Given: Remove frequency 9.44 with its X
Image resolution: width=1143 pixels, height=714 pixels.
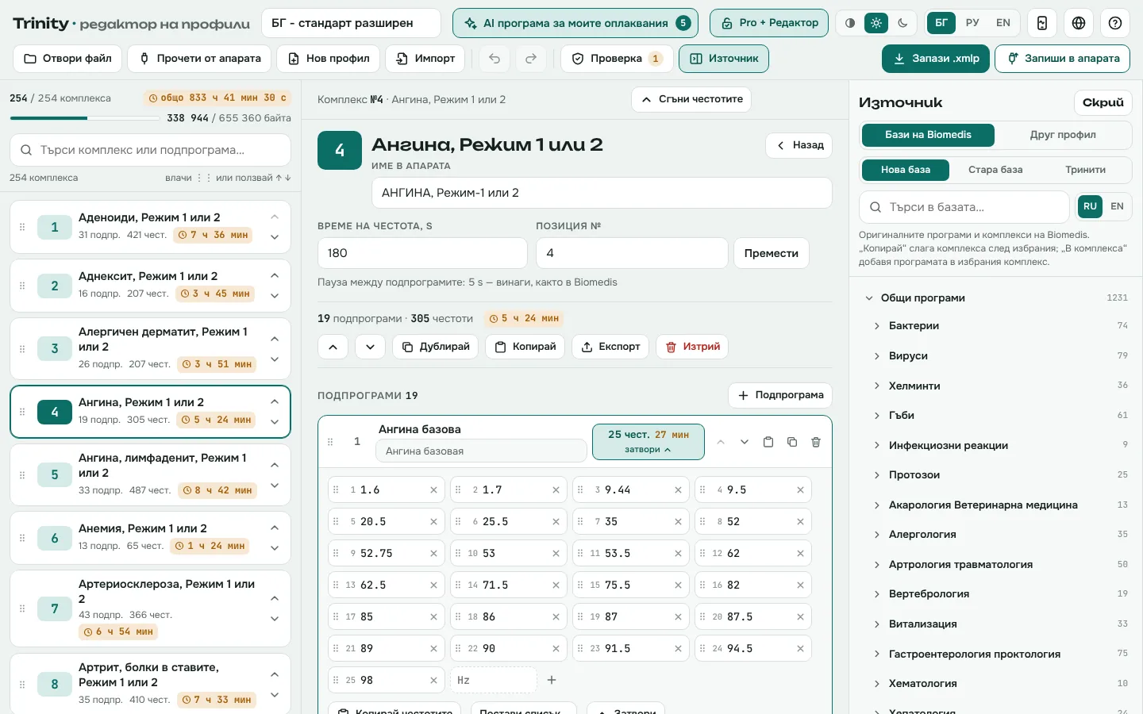Looking at the screenshot, I should click(x=678, y=490).
